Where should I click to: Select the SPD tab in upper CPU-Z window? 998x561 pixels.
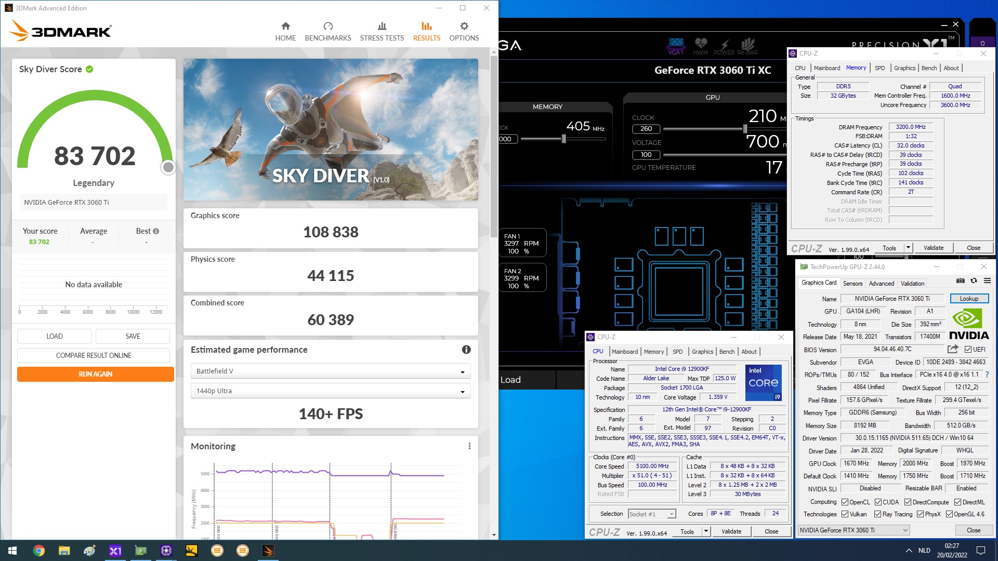tap(879, 68)
